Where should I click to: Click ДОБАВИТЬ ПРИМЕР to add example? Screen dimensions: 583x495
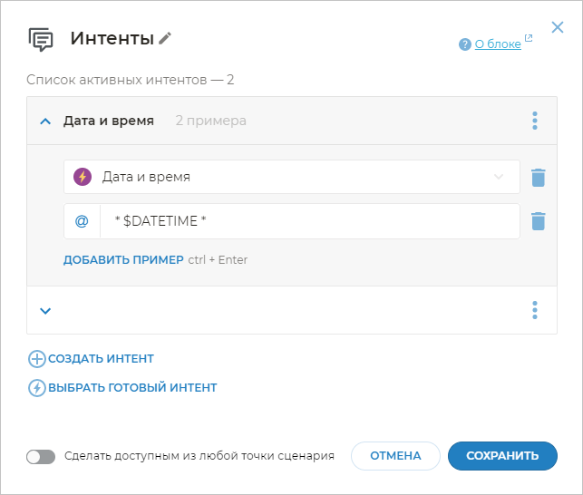(123, 260)
